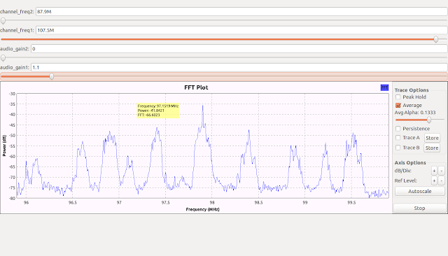The height and width of the screenshot is (256, 448).
Task: Toggle the Trace A checkbox
Action: tap(398, 138)
